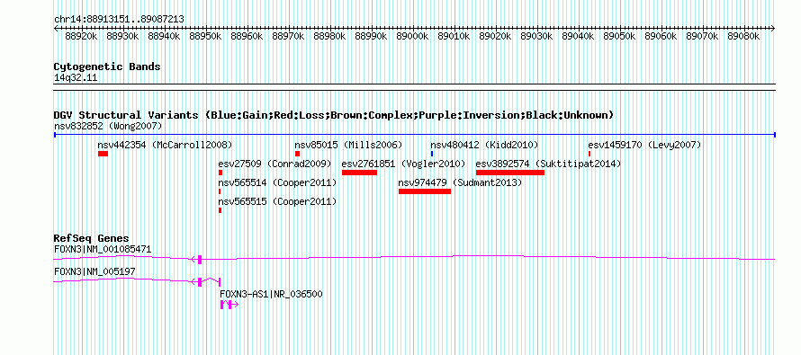
Task: Click the 14q32.11 band label
Action: coord(76,78)
